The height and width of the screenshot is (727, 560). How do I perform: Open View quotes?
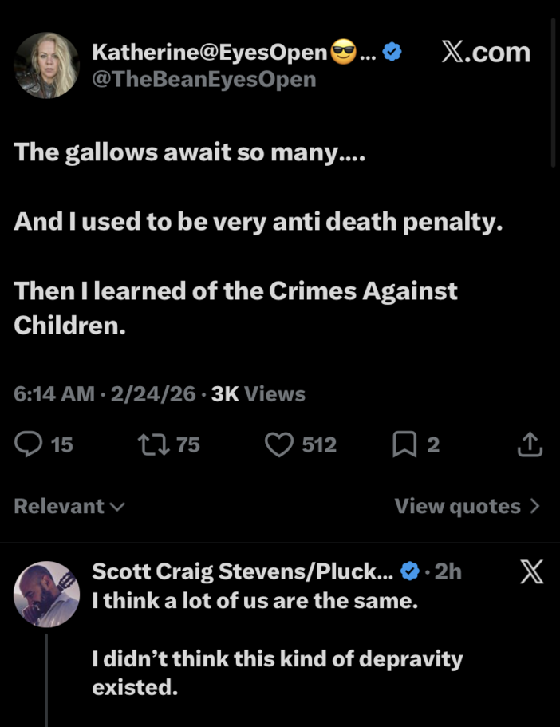[467, 506]
